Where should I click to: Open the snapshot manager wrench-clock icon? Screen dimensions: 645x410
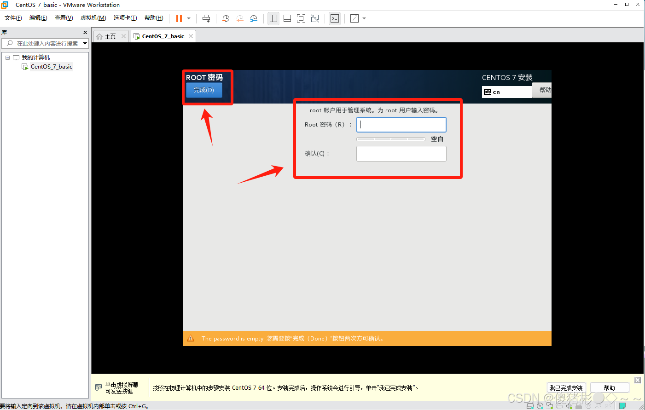pos(254,18)
